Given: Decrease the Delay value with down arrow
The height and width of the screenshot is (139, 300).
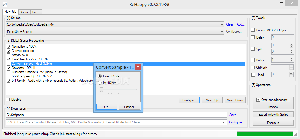Looking at the screenshot, I should pos(291,38).
